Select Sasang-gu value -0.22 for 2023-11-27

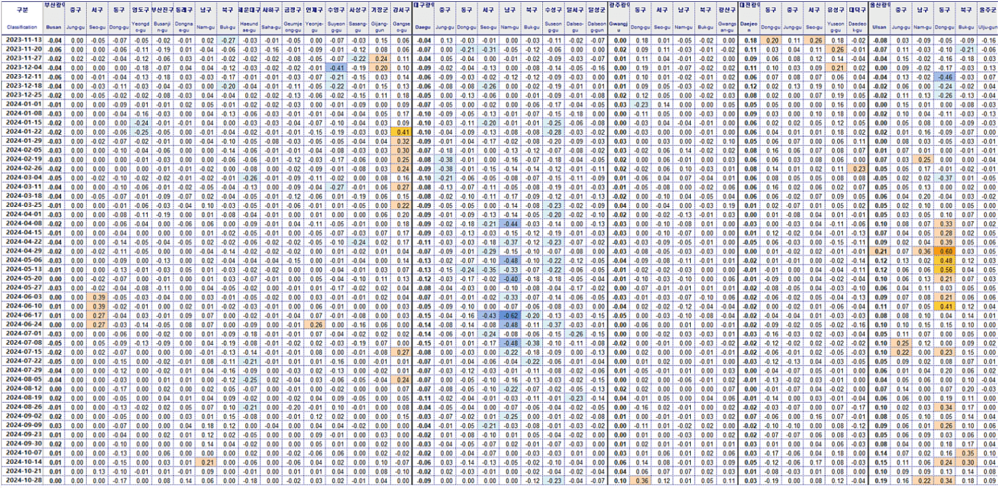click(359, 58)
